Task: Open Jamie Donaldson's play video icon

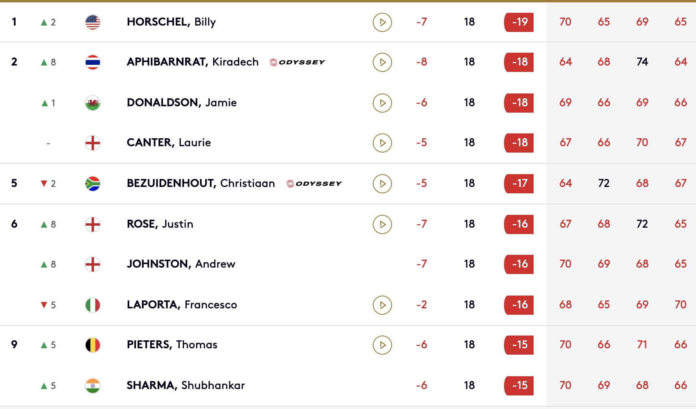Action: pos(382,103)
